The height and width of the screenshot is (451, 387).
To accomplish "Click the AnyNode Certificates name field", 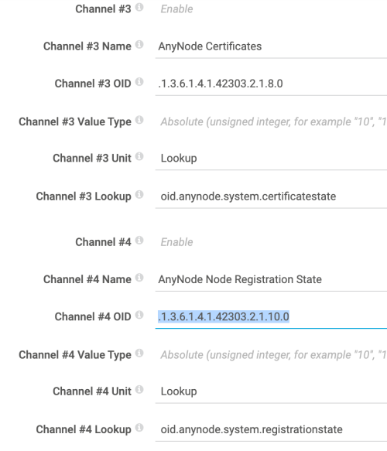I will tap(271, 46).
